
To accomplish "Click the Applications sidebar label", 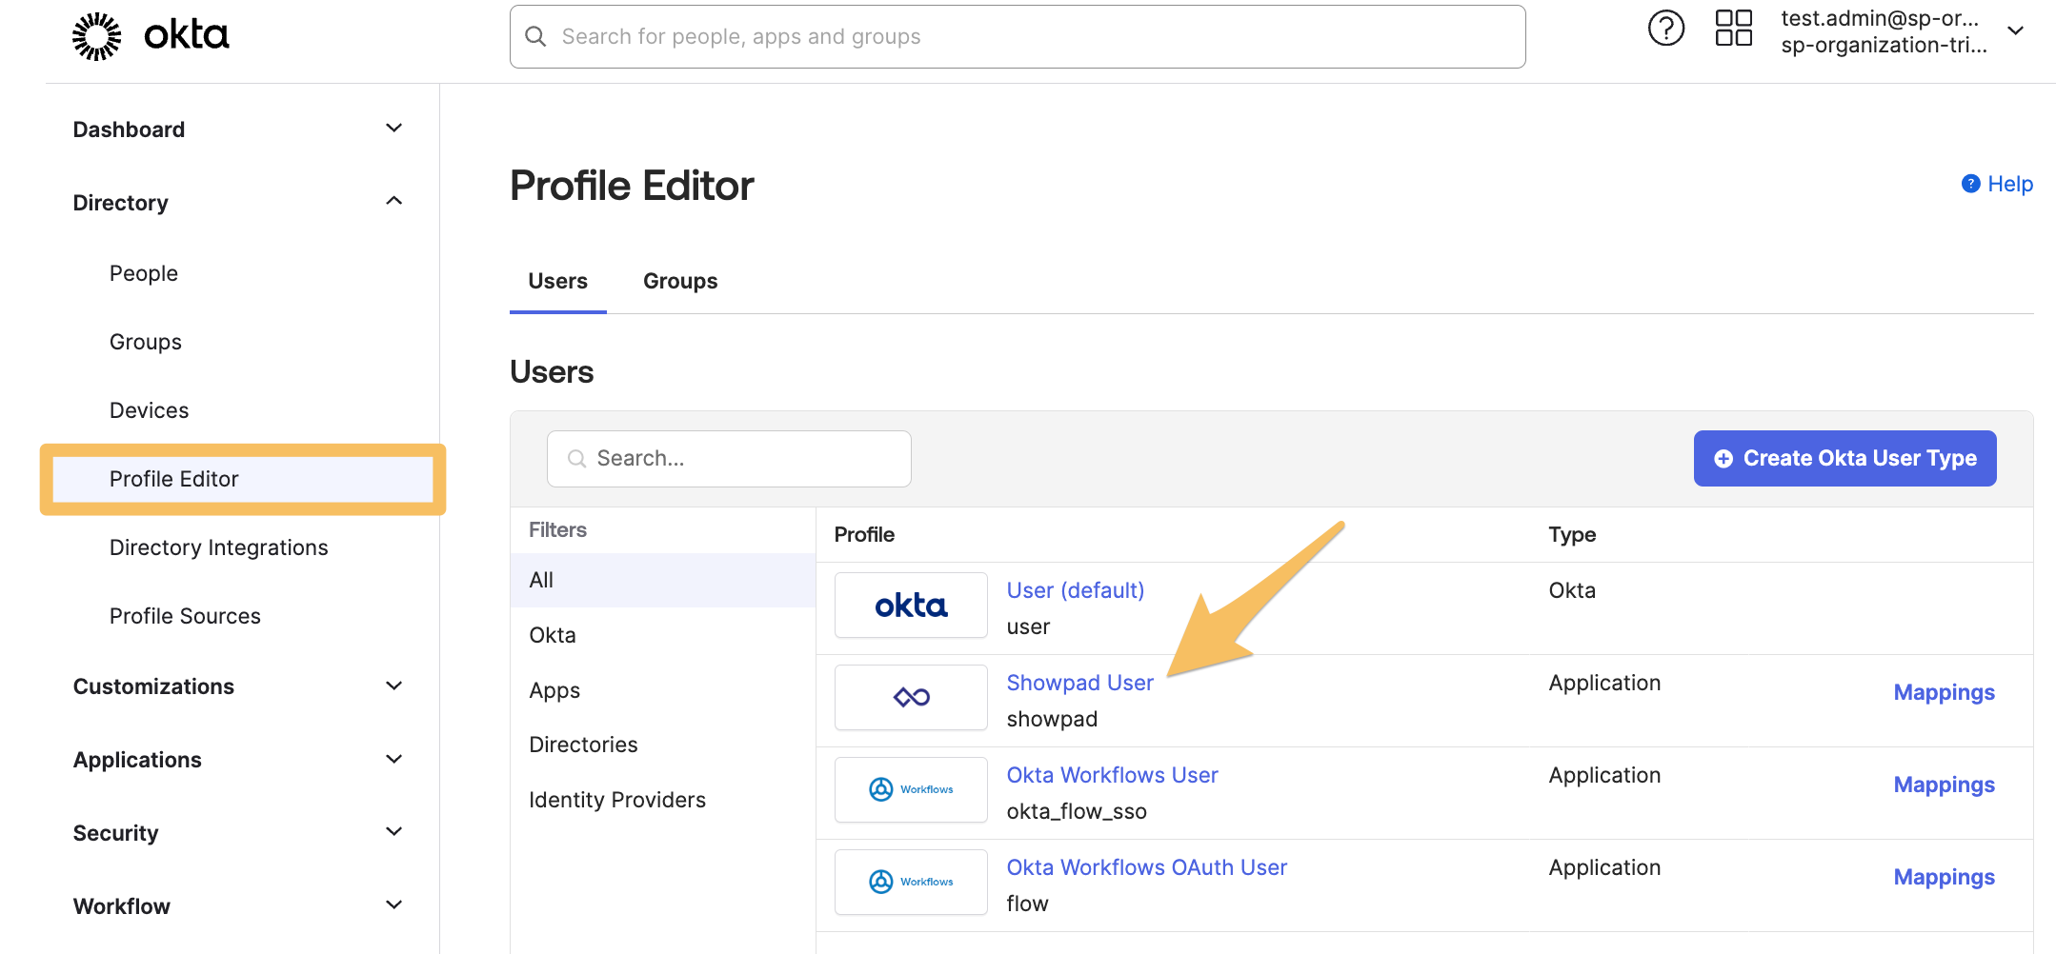I will coord(137,760).
